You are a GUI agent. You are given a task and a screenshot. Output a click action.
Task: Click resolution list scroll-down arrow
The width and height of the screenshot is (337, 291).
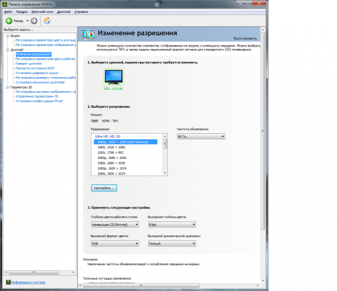coord(165,172)
